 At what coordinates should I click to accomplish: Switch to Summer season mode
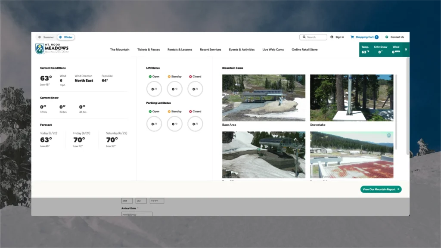coord(46,37)
